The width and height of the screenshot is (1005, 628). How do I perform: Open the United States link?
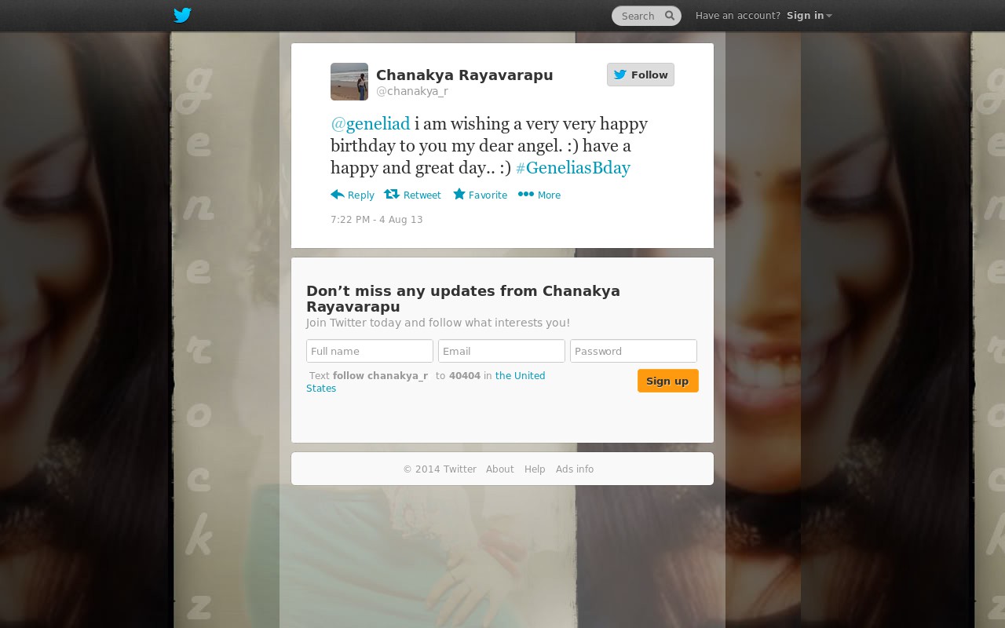click(426, 382)
